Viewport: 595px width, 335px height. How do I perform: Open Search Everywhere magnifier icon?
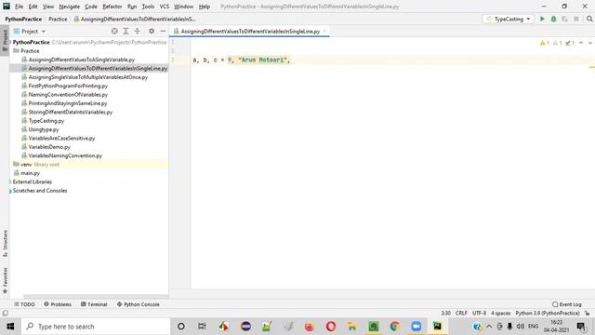pyautogui.click(x=589, y=19)
